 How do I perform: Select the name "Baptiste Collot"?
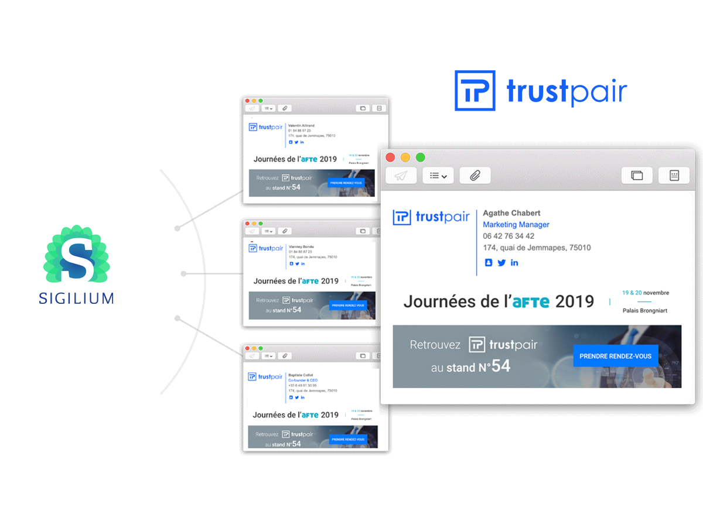coord(301,375)
